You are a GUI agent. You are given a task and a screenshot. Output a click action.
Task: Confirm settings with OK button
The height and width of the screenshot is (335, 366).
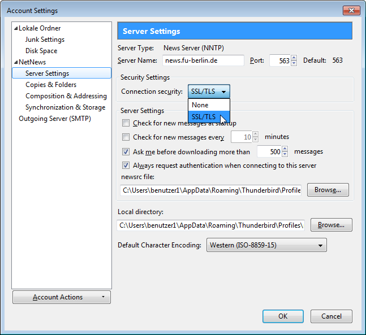pyautogui.click(x=283, y=316)
